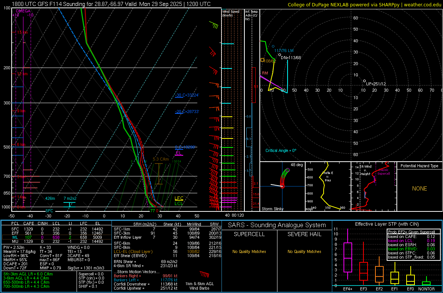Select the EFF parcel row
443x293 pixels.
(57, 233)
